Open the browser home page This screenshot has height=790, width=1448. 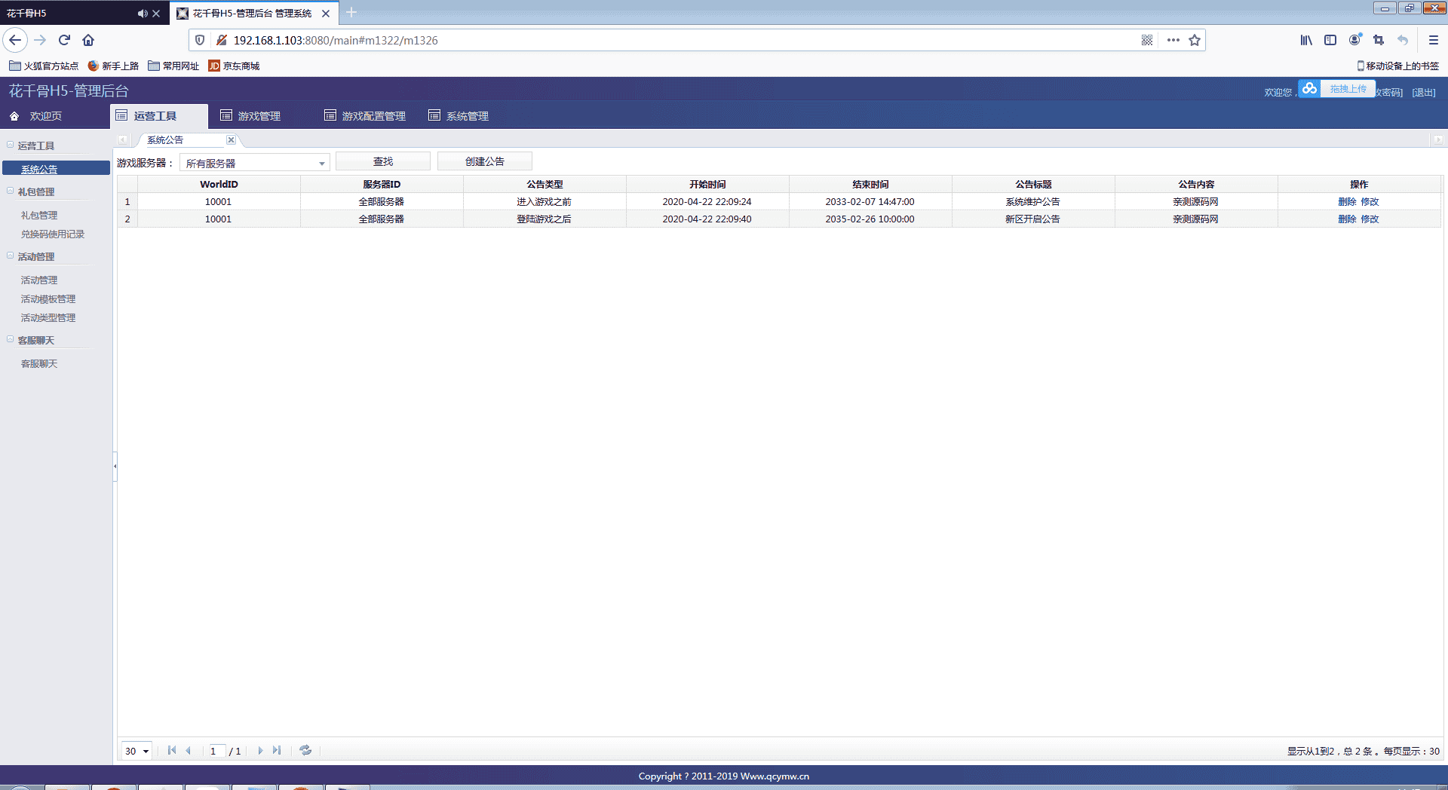(x=88, y=40)
